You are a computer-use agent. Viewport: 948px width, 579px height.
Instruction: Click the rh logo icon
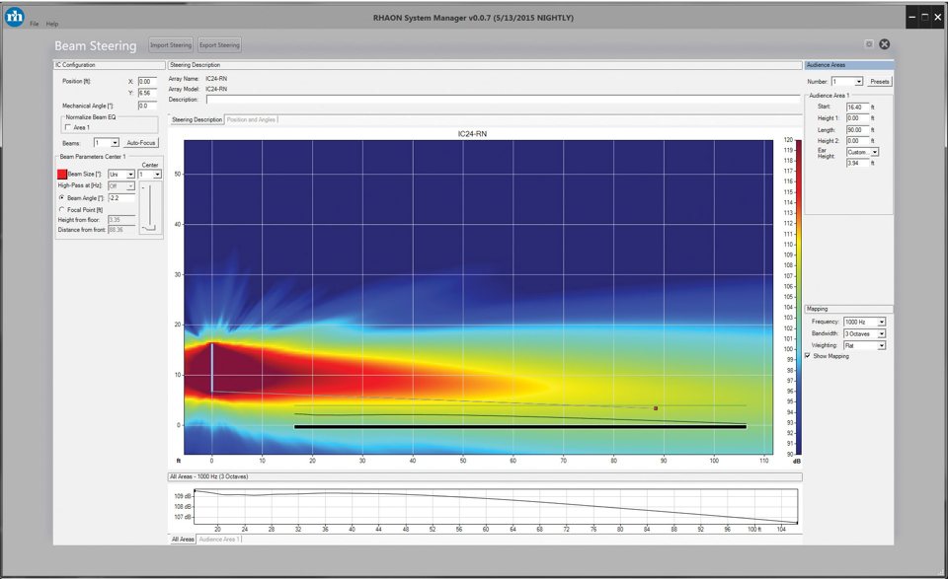point(14,17)
